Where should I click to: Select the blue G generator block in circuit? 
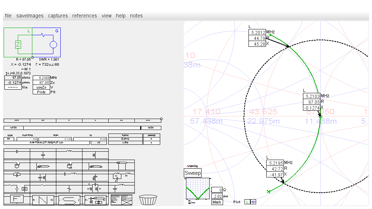coord(46,42)
